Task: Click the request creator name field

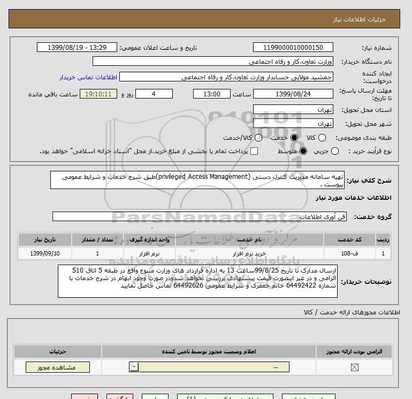Action: click(226, 77)
